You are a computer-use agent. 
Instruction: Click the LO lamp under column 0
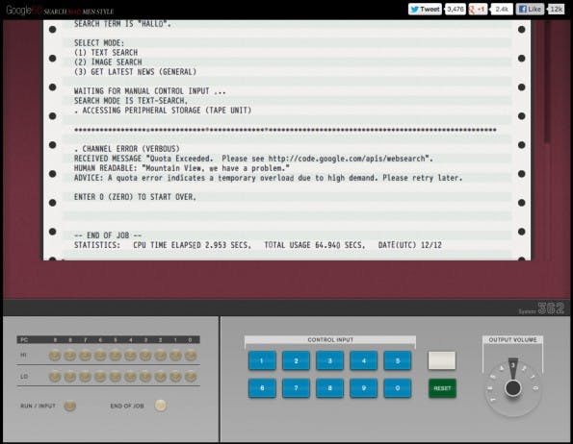click(x=191, y=377)
